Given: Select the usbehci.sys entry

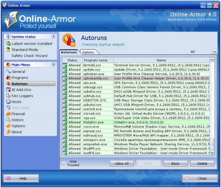Looking at the screenshot, I should tap(136, 92).
